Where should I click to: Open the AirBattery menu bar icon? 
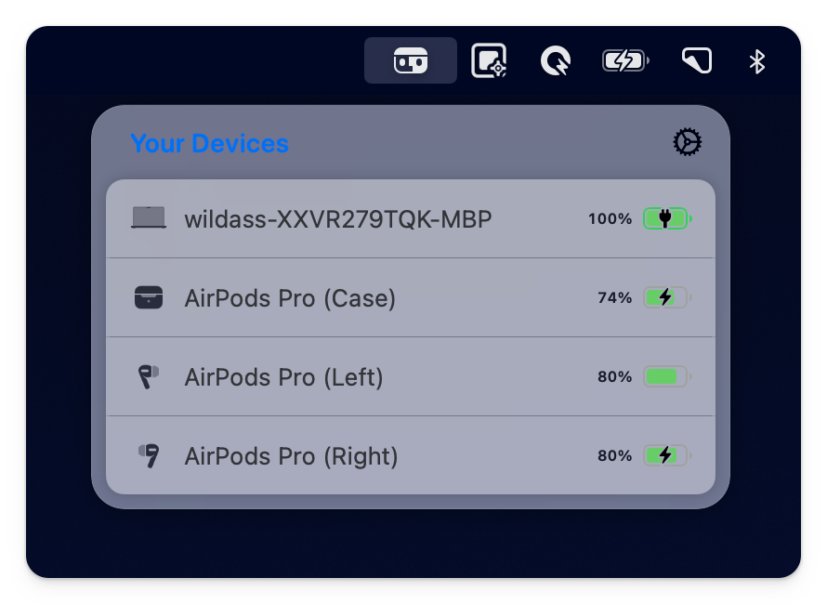click(410, 59)
